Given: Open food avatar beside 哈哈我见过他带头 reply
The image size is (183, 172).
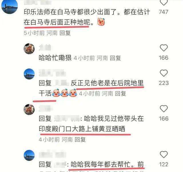Looking at the screenshot, I should tap(29, 110).
